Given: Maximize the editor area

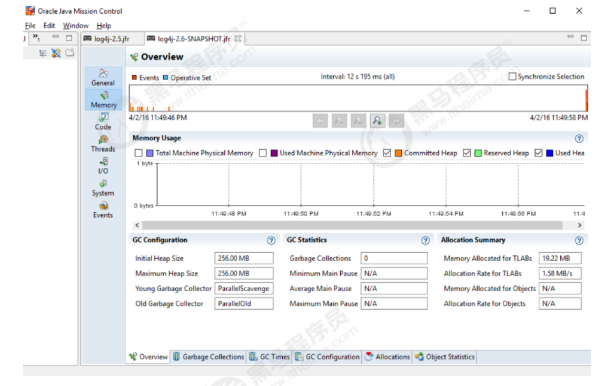Looking at the screenshot, I should pyautogui.click(x=584, y=38).
